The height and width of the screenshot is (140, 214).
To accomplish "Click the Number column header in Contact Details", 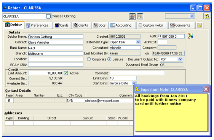I will click(39, 95).
